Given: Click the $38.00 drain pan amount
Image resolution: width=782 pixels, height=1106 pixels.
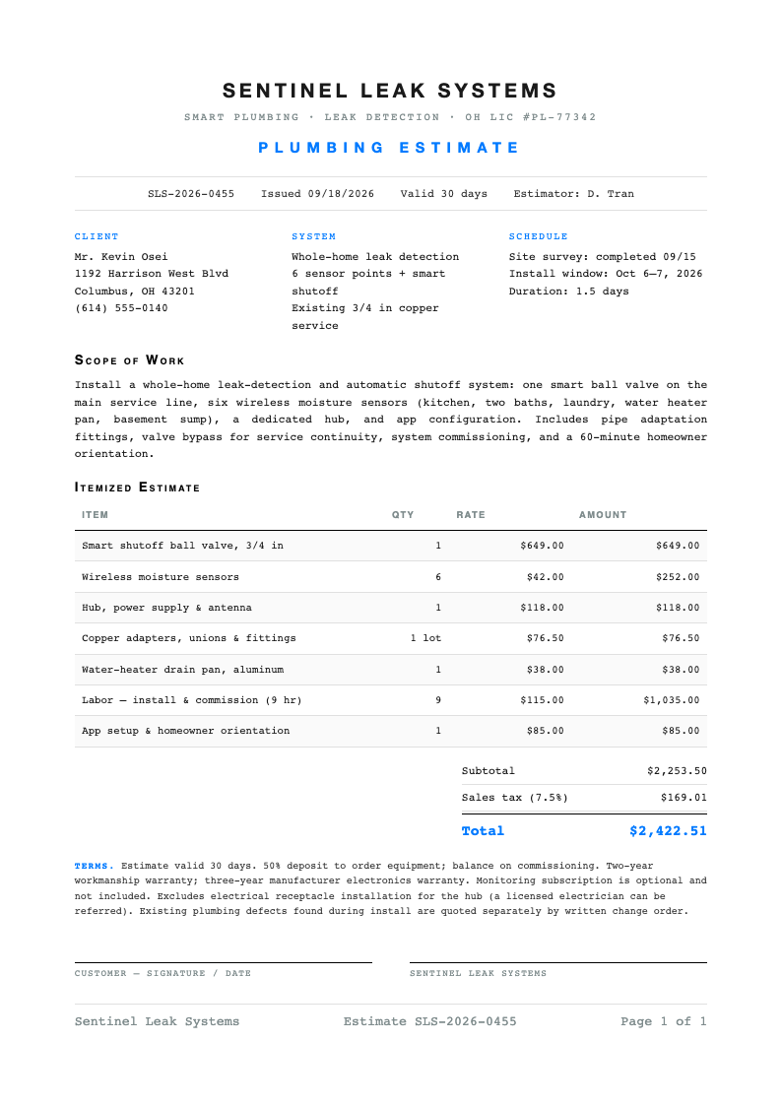Looking at the screenshot, I should [x=681, y=670].
